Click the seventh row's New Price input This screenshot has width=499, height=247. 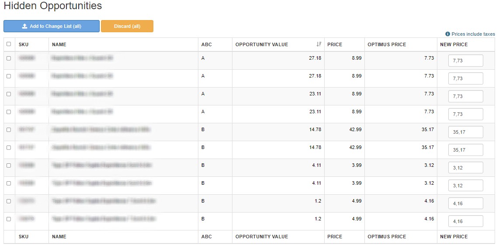coord(465,168)
